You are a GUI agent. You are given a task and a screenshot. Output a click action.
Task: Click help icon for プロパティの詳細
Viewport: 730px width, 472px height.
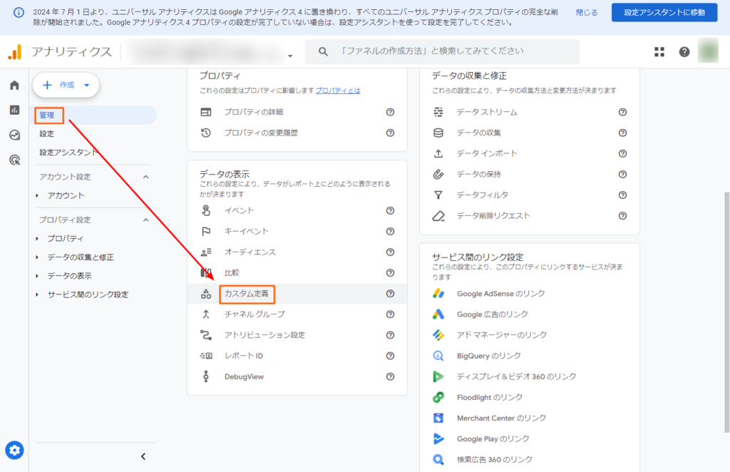pos(390,112)
